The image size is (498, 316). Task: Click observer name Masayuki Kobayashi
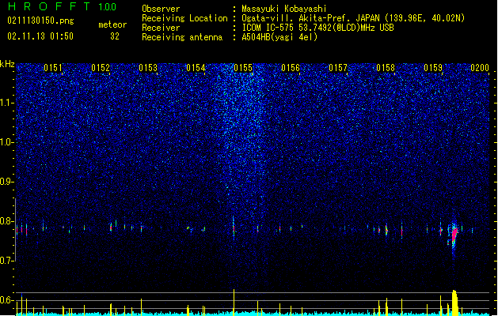(283, 9)
